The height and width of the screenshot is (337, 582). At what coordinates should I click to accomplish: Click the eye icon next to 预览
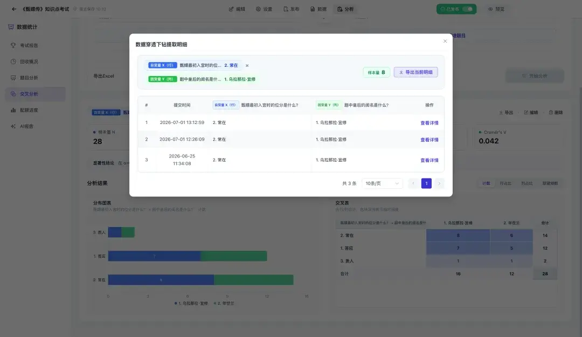(x=490, y=9)
